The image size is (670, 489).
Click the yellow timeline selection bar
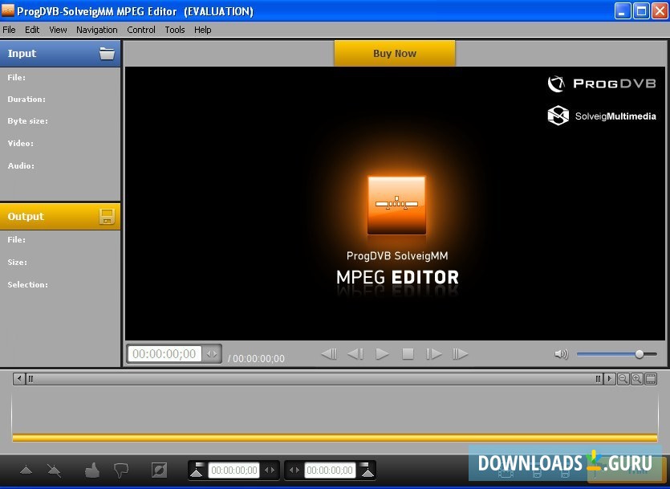tap(335, 438)
